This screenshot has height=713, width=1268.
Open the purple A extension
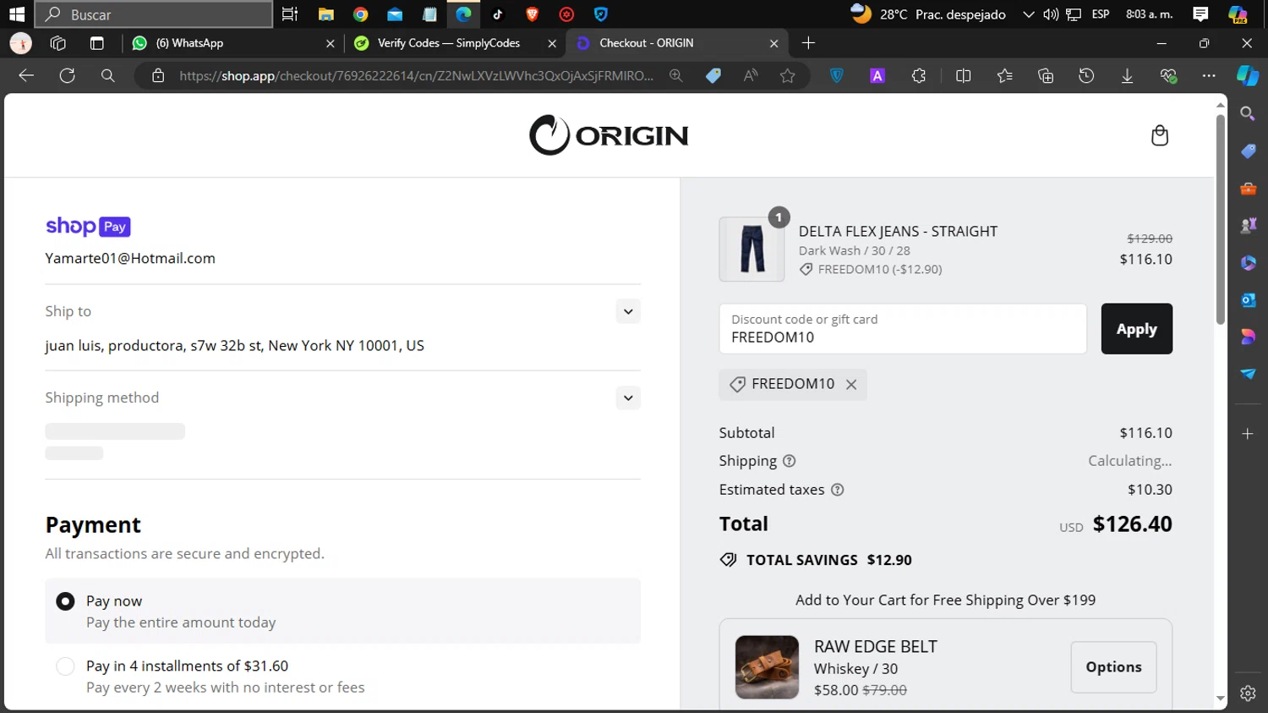coord(877,76)
